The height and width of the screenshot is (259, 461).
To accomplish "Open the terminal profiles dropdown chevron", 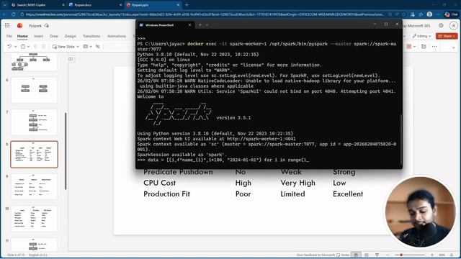I will point(207,25).
